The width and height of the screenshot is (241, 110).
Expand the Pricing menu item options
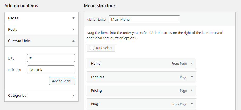click(x=192, y=90)
